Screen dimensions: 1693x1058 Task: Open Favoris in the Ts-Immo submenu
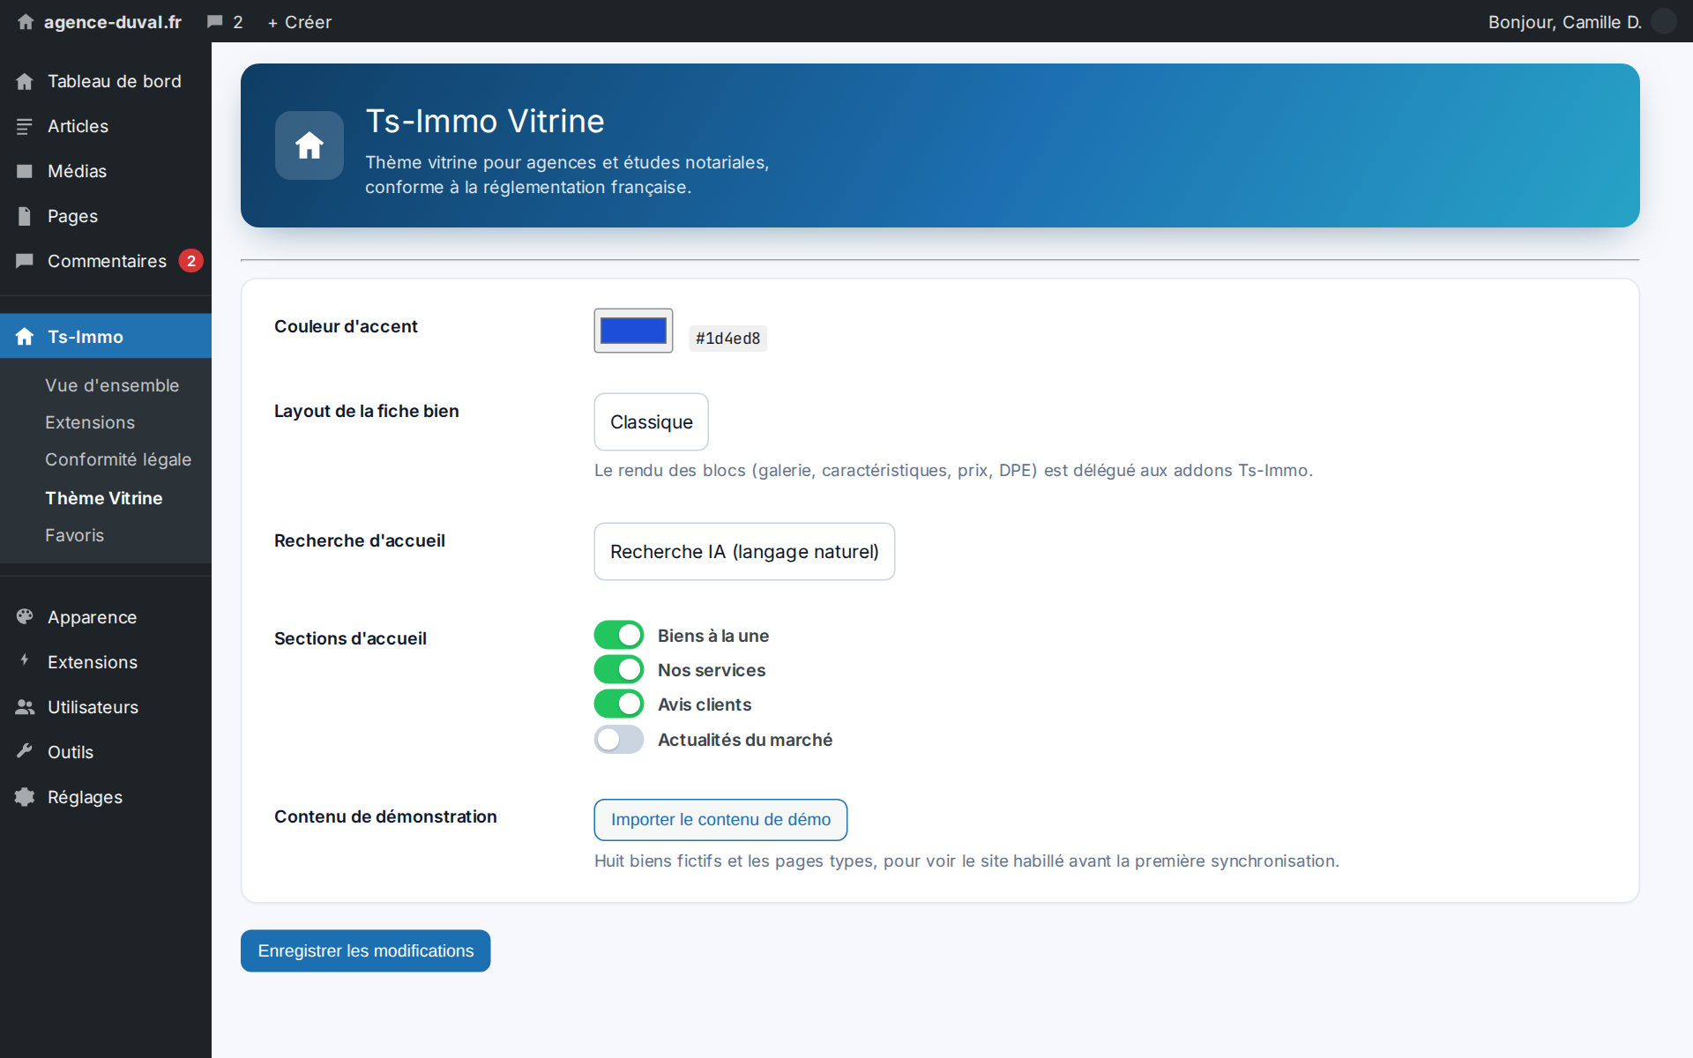75,535
